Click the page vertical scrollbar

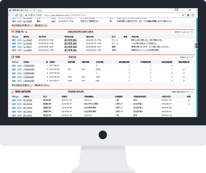197,67
